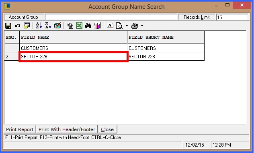Sort ascending with the A-Z icon
The height and width of the screenshot is (153, 254).
39,26
